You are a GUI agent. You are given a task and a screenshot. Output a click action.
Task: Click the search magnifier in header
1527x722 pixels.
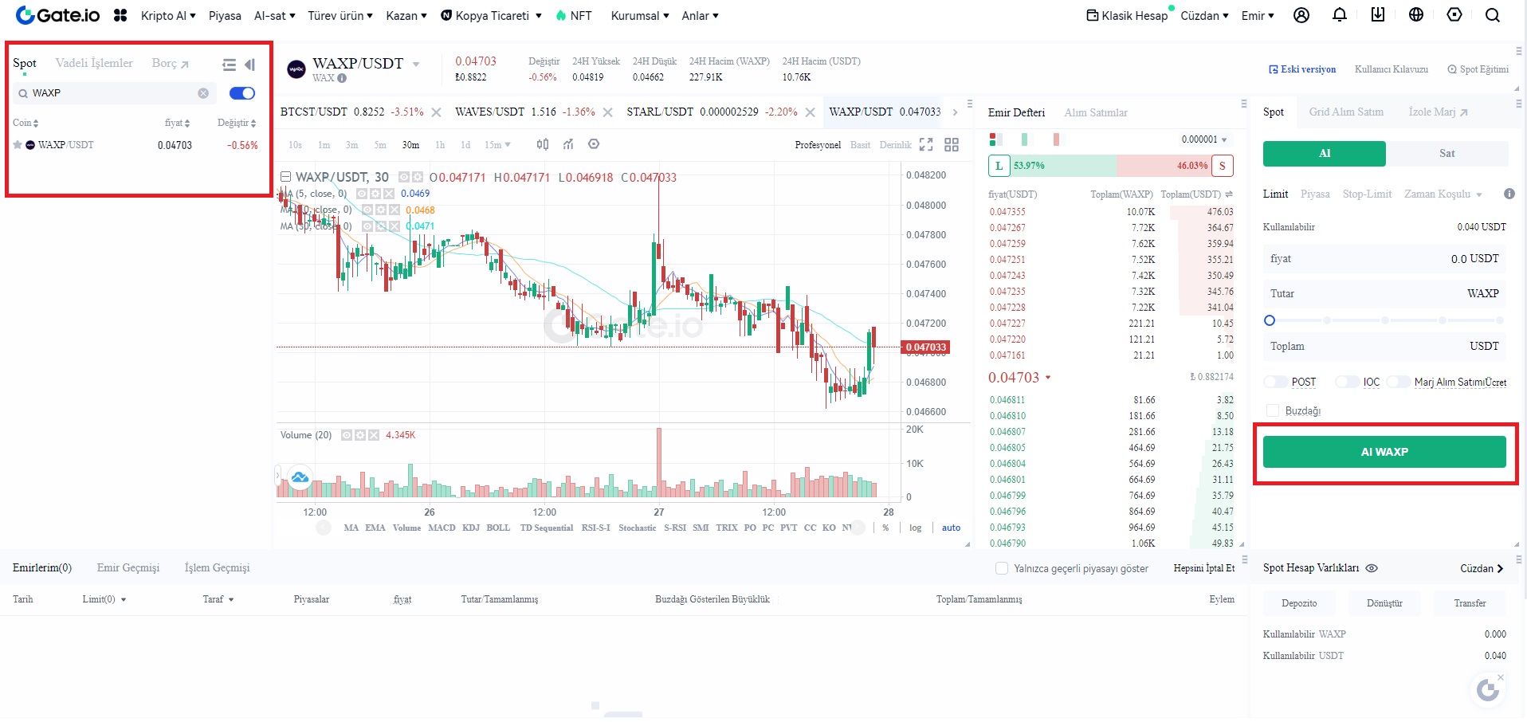click(1493, 15)
